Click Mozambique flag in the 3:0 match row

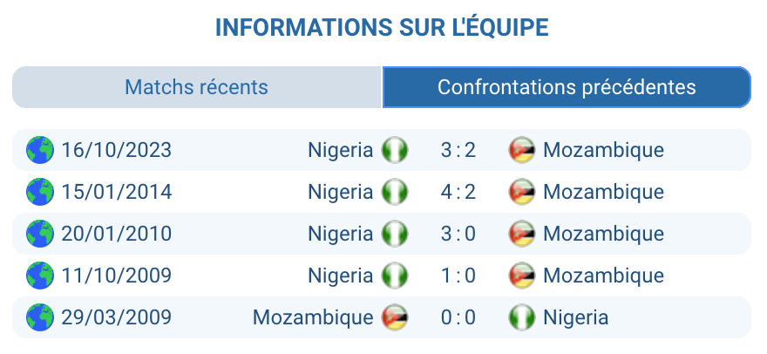coord(521,234)
